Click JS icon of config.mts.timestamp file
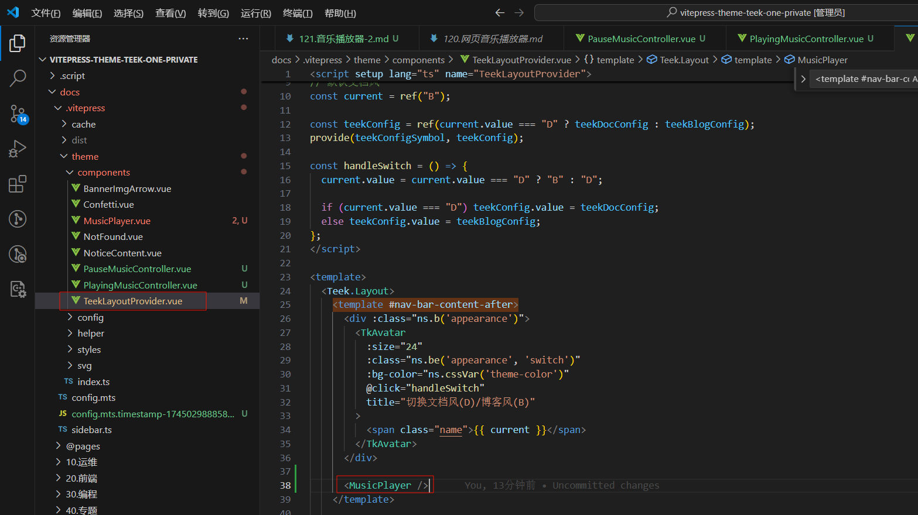This screenshot has height=515, width=918. tap(63, 414)
